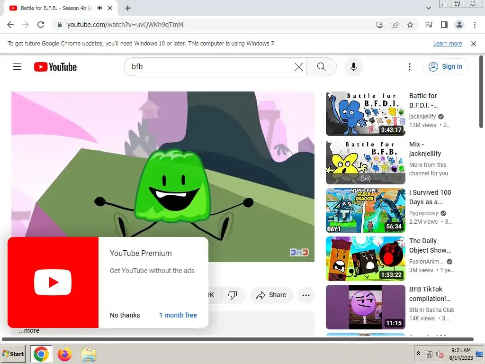Share the video

coord(271,295)
